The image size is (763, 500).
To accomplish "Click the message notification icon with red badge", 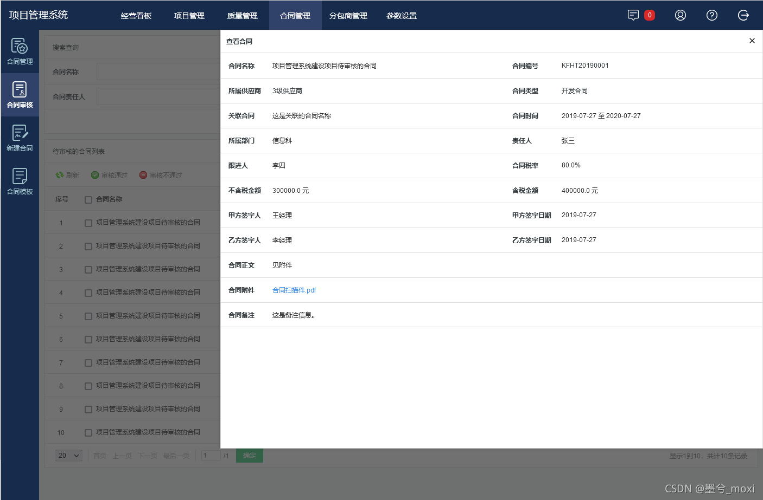I will tap(634, 15).
